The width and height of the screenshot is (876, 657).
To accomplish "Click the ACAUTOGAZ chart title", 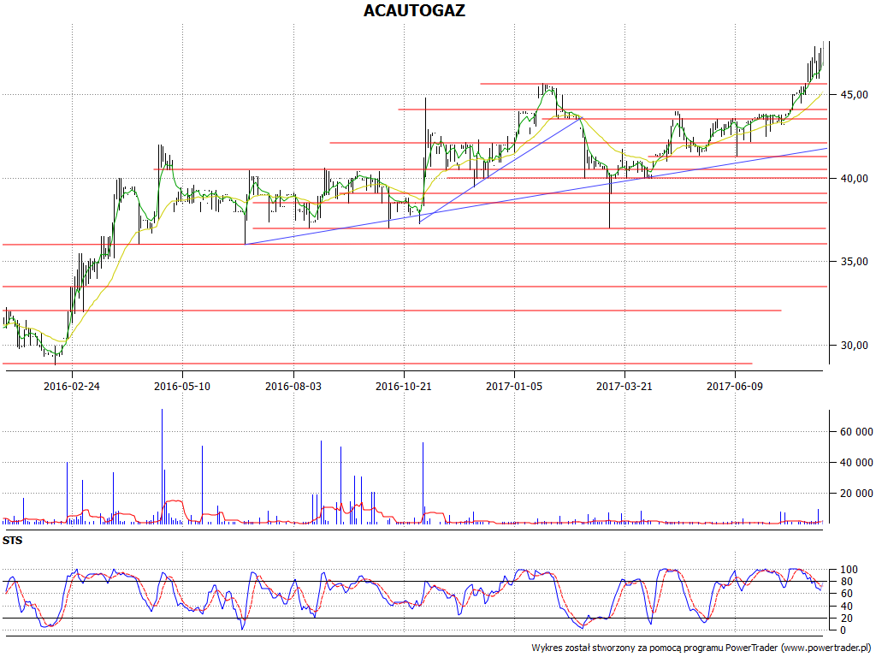I will (x=414, y=10).
